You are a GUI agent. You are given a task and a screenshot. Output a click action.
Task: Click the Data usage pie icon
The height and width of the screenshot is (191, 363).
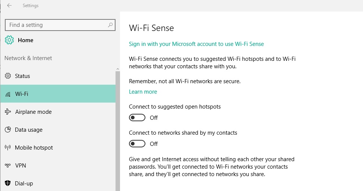(x=8, y=129)
